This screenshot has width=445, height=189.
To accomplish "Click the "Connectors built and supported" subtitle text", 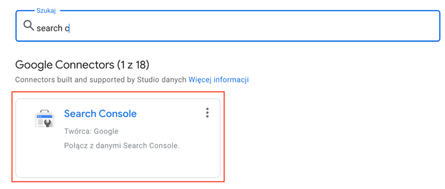I will tap(78, 80).
